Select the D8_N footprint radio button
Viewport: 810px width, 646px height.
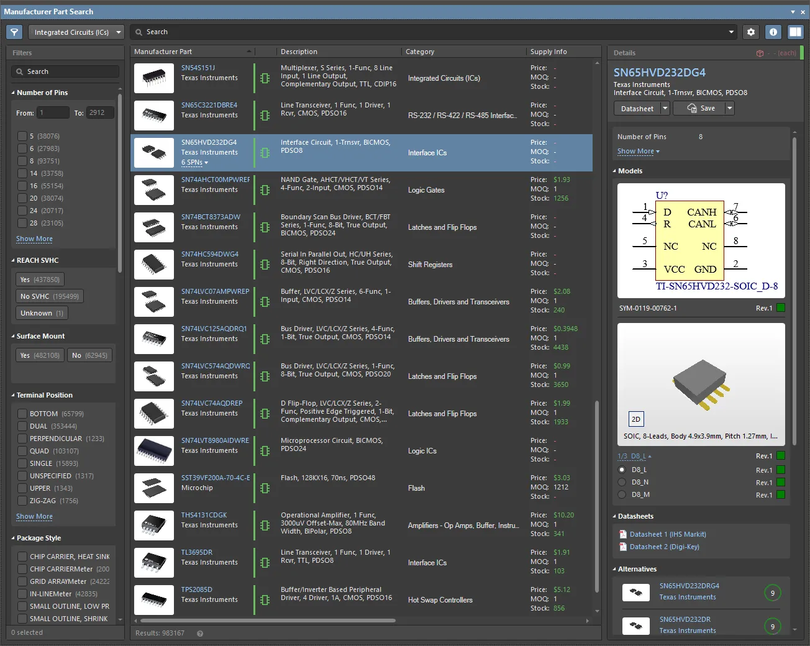[622, 482]
